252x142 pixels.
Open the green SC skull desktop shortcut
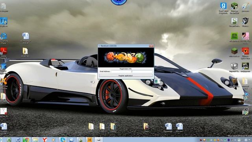click(234, 6)
